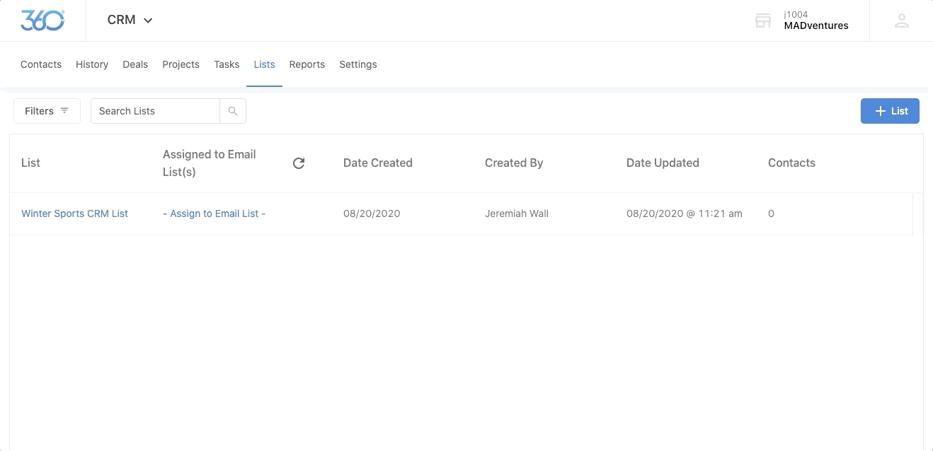The height and width of the screenshot is (451, 933).
Task: Open the CRM app switcher dropdown
Action: pos(130,20)
